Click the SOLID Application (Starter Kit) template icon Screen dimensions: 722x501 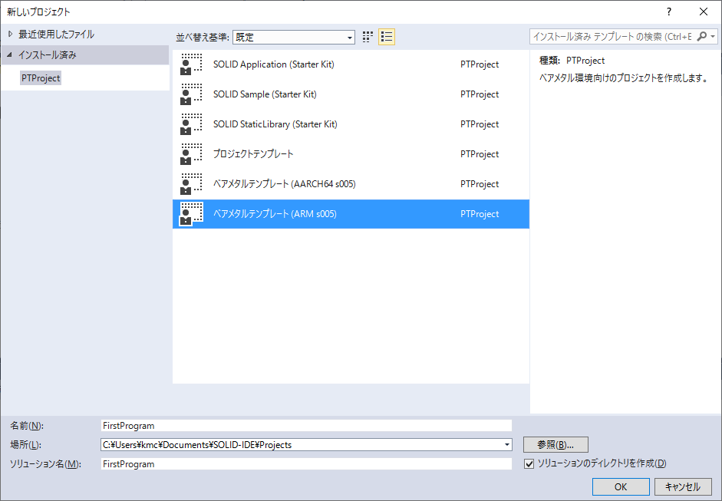191,64
